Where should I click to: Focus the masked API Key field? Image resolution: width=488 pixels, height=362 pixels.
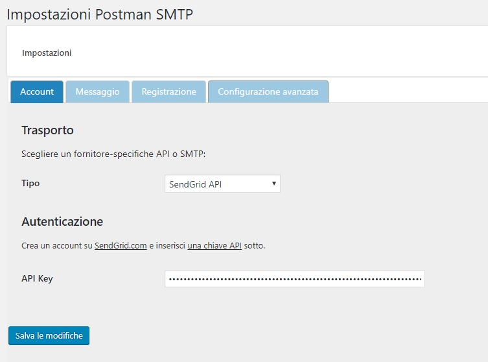[294, 278]
